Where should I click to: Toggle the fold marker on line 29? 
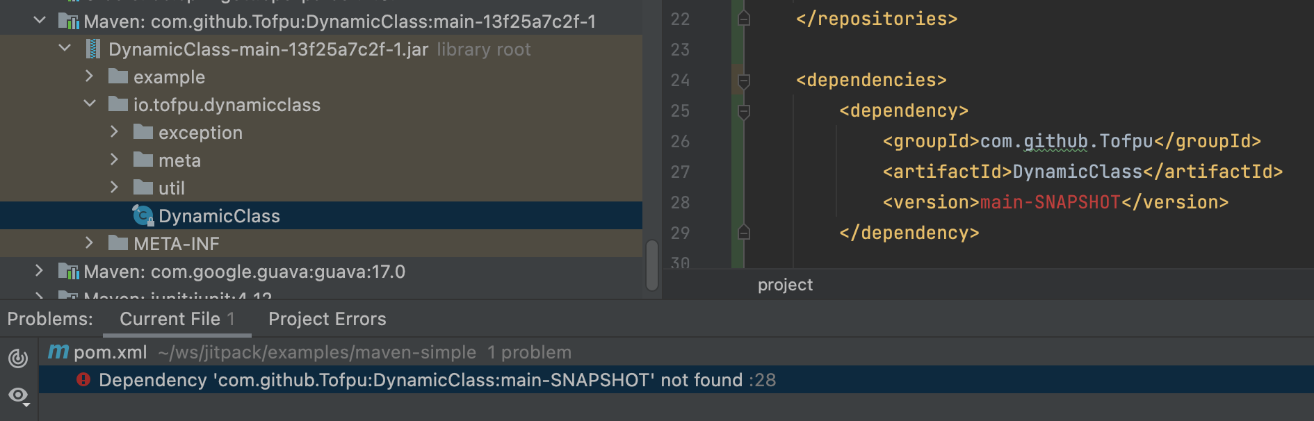743,233
